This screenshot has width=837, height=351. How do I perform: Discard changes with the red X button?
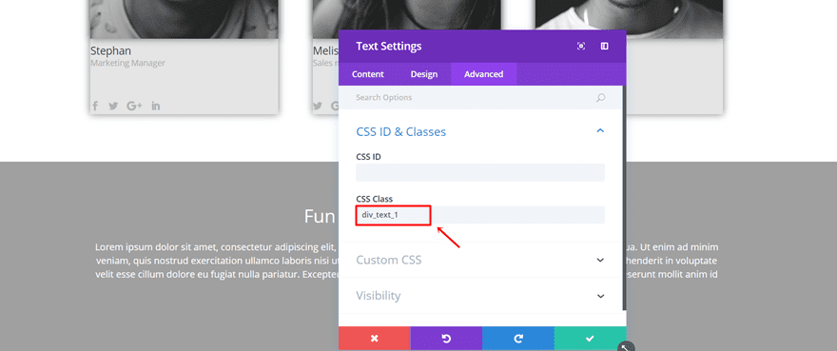[x=374, y=339]
